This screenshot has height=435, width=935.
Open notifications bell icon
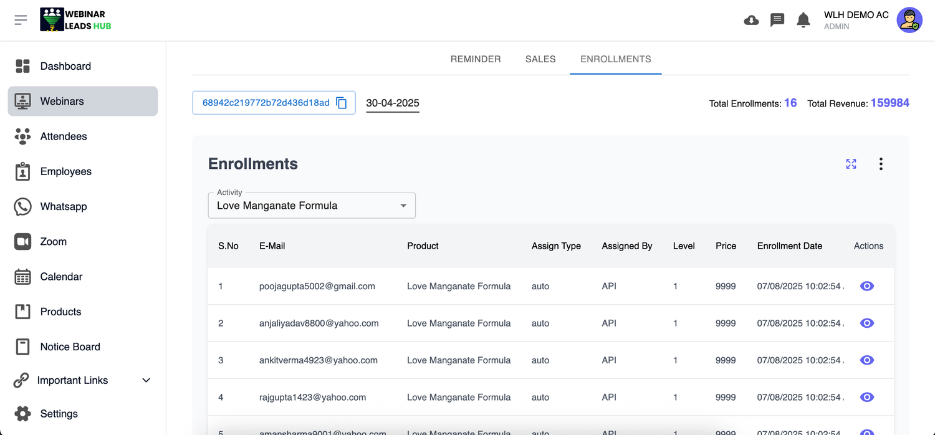point(803,21)
